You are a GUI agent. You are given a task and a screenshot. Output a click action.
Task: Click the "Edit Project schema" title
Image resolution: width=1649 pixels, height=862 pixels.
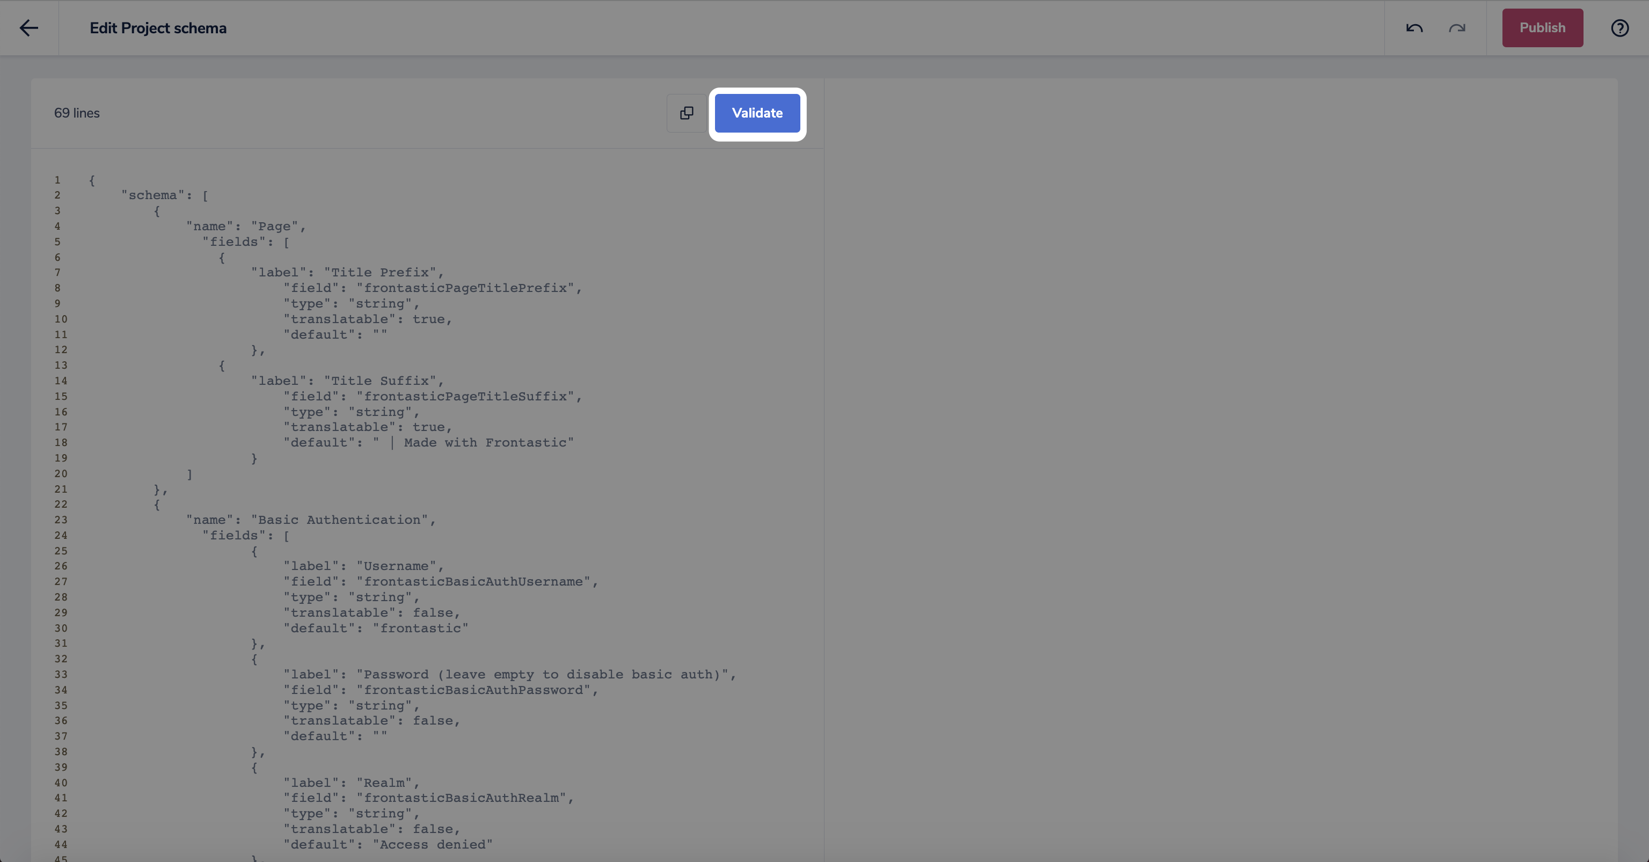[x=158, y=28]
